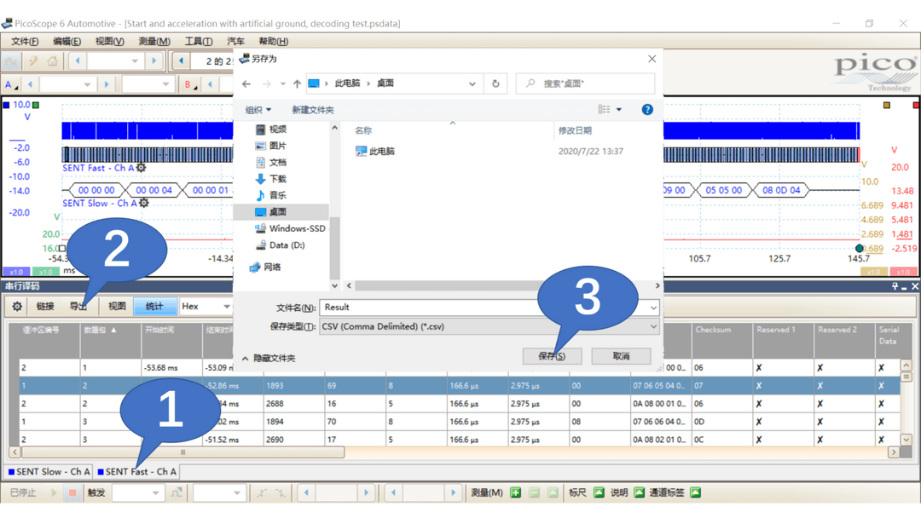Open the 编辑(E) menu
The image size is (921, 518).
67,41
